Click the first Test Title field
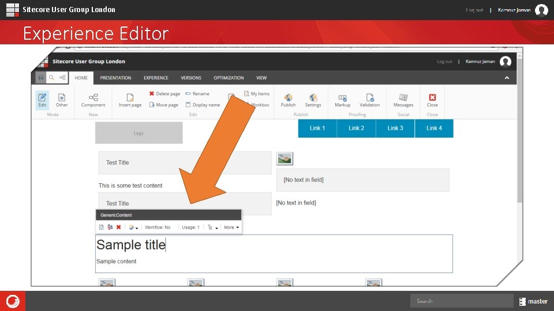 click(185, 162)
